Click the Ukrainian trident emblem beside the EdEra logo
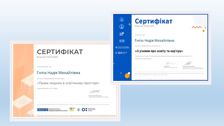The width and height of the screenshot is (224, 126). coord(78,110)
